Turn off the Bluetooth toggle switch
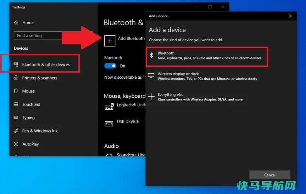 click(110, 66)
